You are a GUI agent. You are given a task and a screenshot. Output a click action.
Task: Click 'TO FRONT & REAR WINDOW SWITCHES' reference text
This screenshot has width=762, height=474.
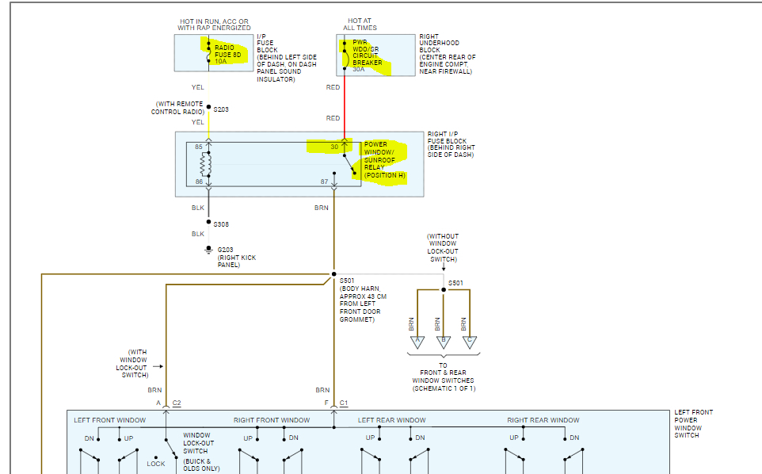tap(444, 377)
